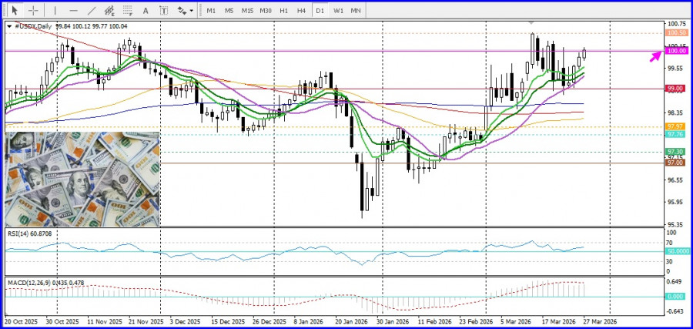Click the H1 hourly timeframe button
This screenshot has width=693, height=329.
(x=283, y=11)
